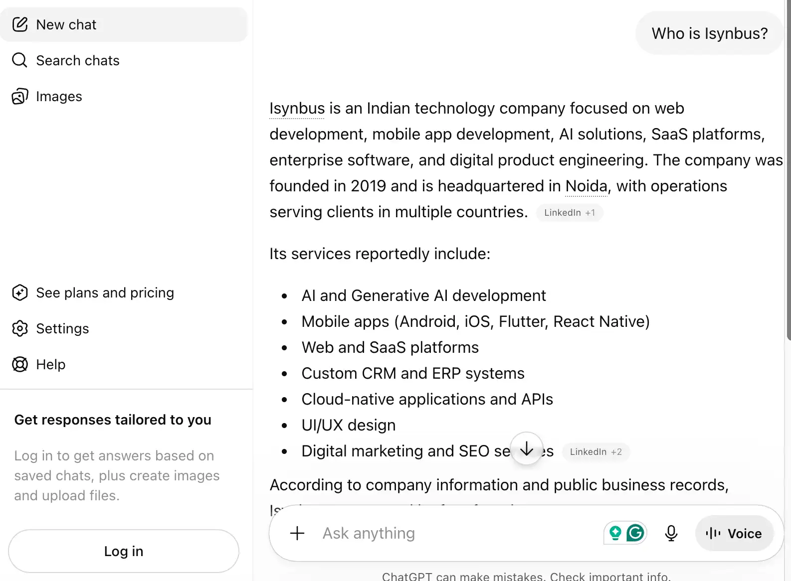Open Help from the sidebar
791x581 pixels.
[124, 364]
